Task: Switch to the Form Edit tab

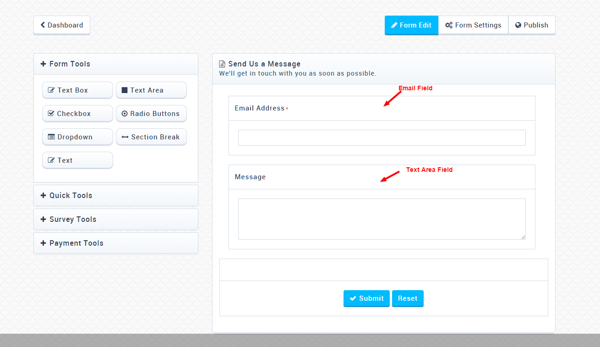Action: [x=411, y=25]
